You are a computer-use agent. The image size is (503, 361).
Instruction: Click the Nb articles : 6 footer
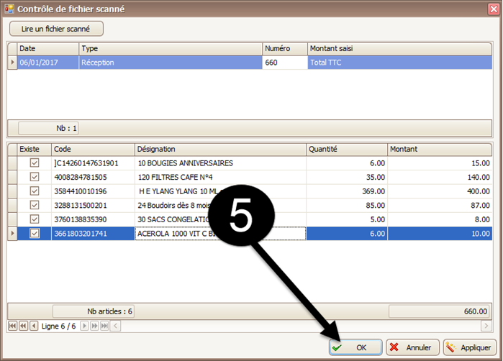(94, 311)
